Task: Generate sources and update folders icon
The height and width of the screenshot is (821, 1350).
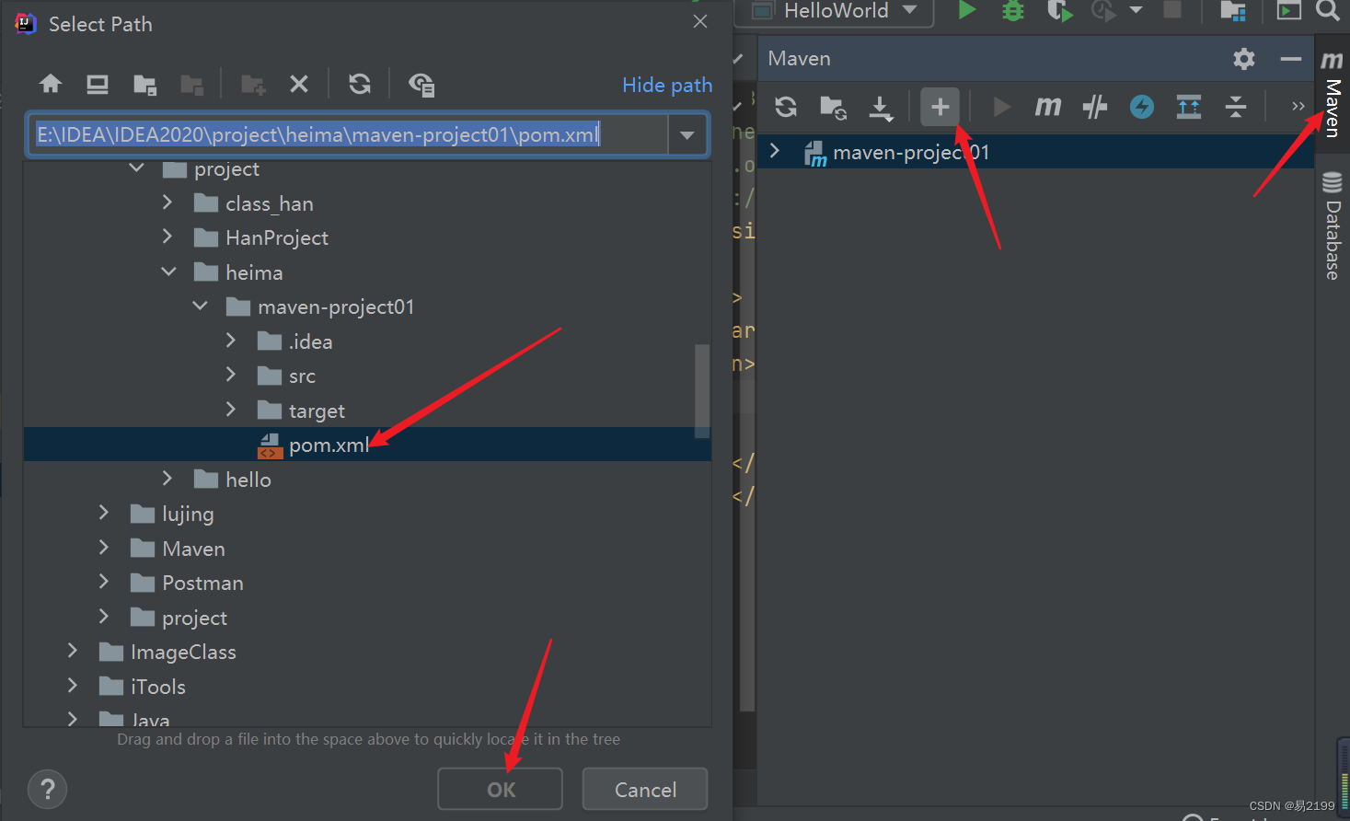Action: click(833, 107)
